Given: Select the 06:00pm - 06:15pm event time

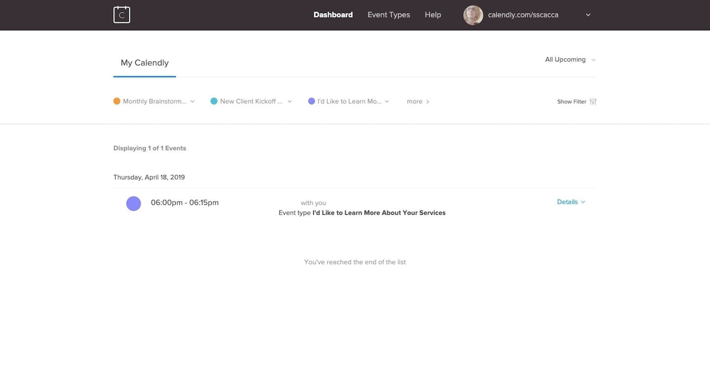Looking at the screenshot, I should click(185, 202).
